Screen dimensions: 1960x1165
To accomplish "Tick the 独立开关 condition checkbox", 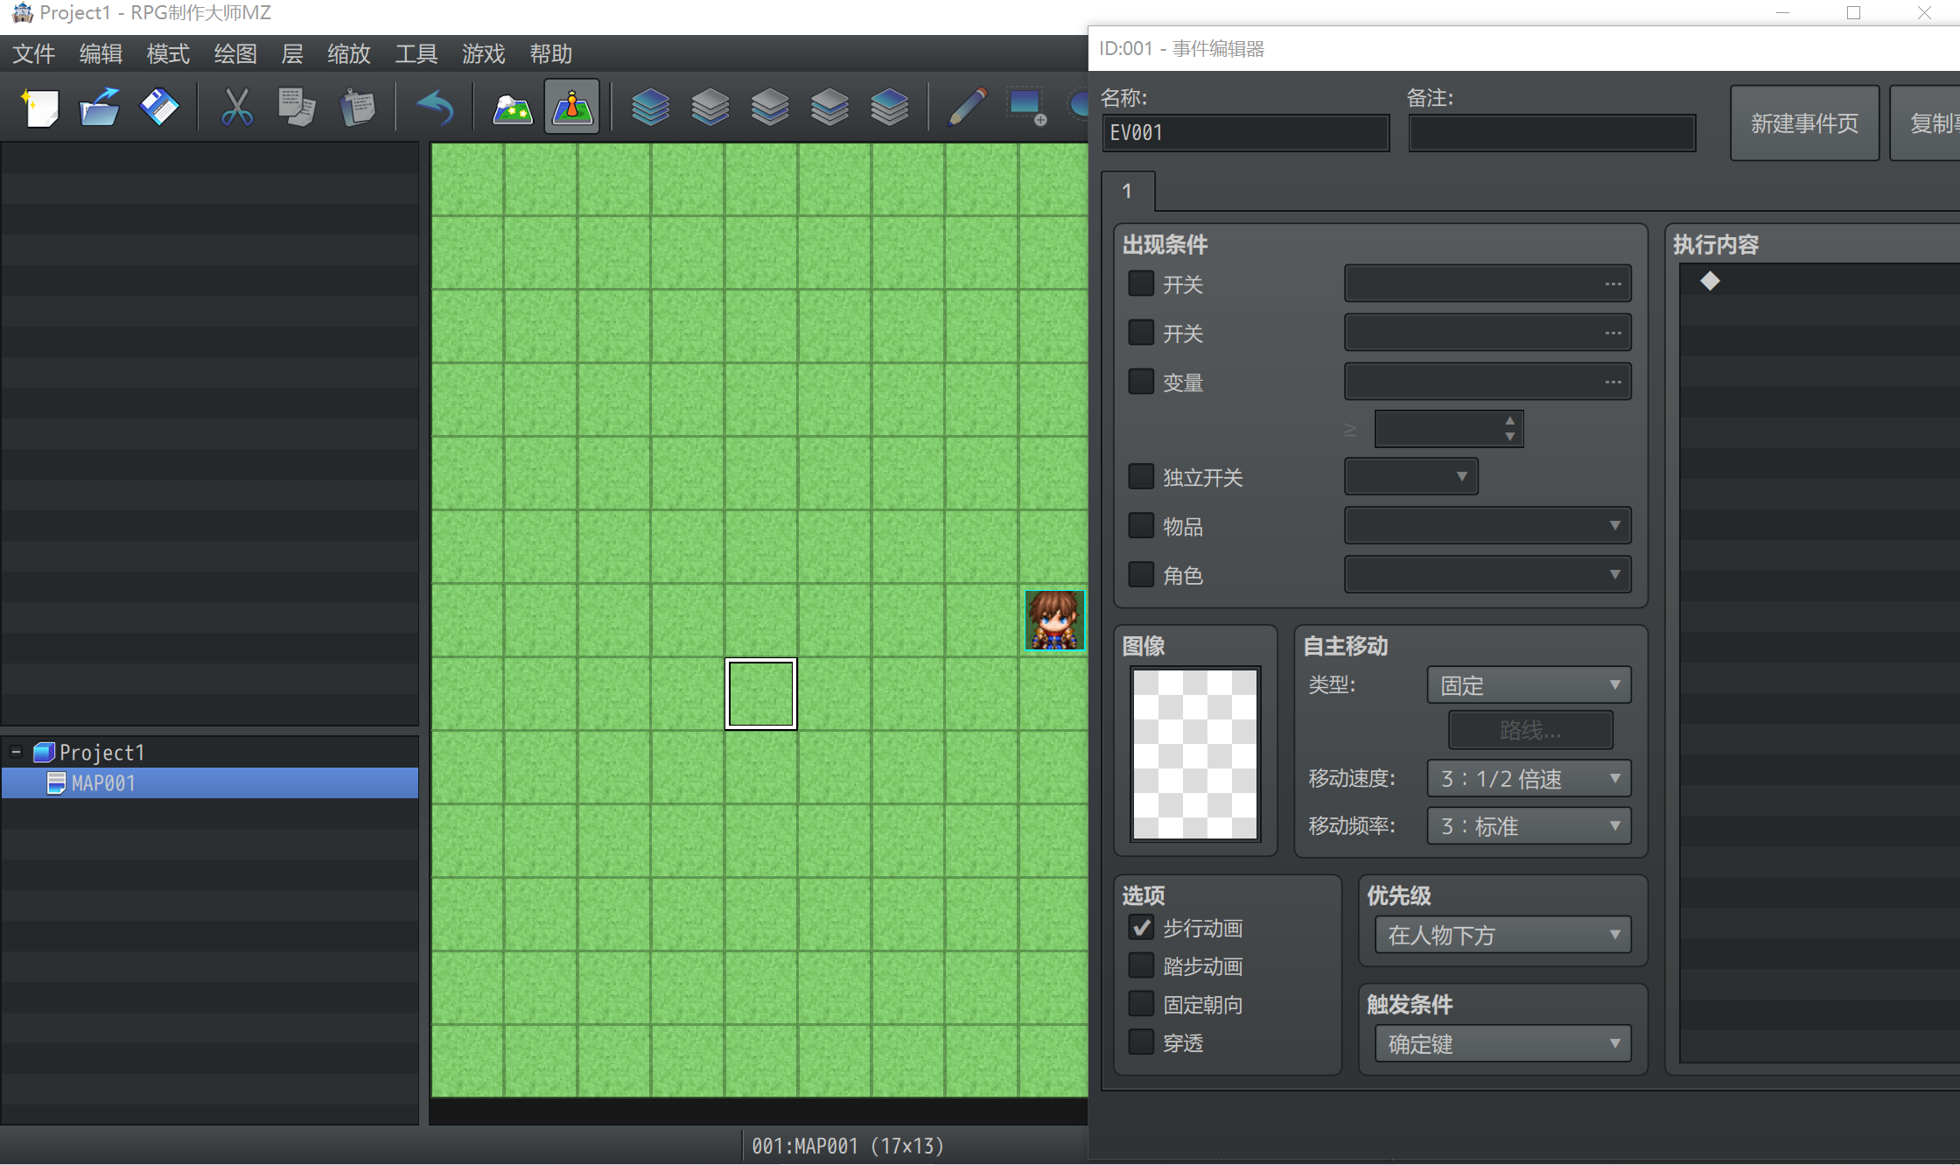I will [1141, 477].
